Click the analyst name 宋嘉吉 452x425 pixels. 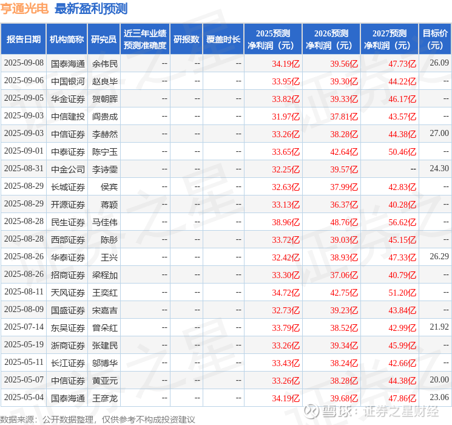(x=105, y=310)
